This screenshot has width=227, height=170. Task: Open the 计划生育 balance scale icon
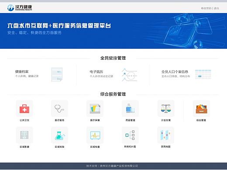point(166,109)
